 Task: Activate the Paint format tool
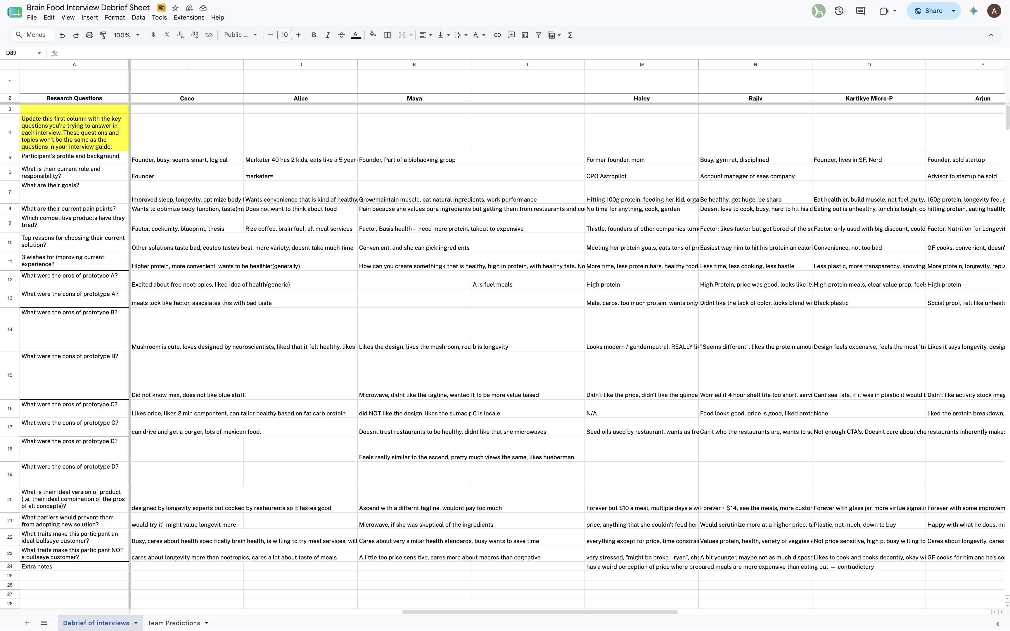pos(103,35)
